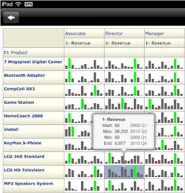Tap the 2010 Q2 date in tooltip
This screenshot has height=193, width=185.
pos(138,131)
